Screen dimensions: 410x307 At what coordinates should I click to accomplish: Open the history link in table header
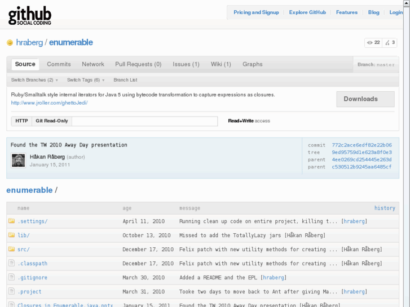(385, 208)
